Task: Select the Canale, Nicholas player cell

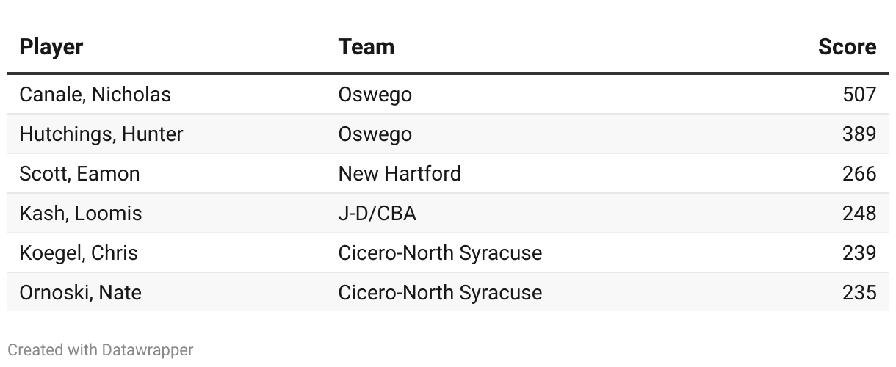Action: pos(95,95)
